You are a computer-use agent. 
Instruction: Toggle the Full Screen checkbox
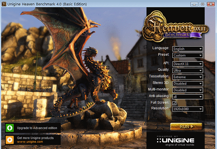175,103
